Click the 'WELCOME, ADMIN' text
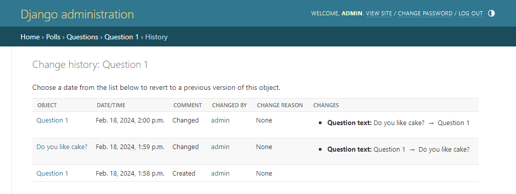 [337, 13]
